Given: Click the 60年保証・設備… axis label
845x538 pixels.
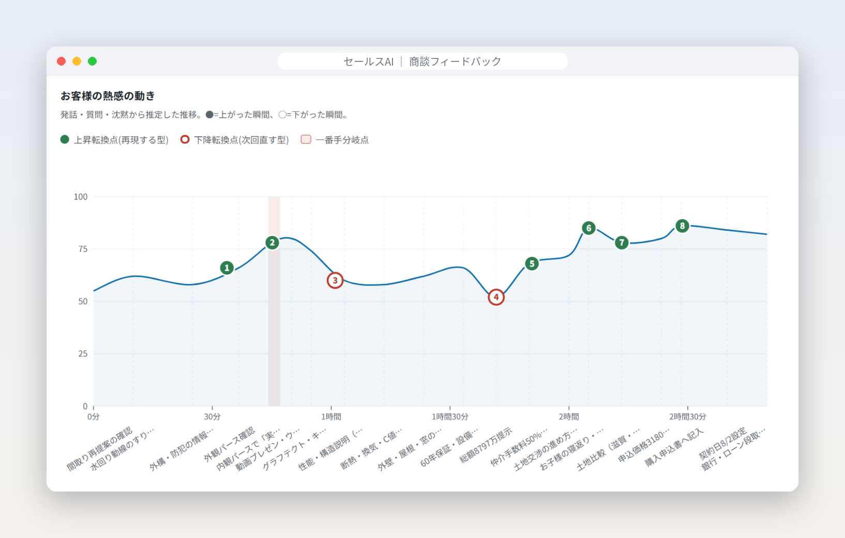Looking at the screenshot, I should click(449, 448).
